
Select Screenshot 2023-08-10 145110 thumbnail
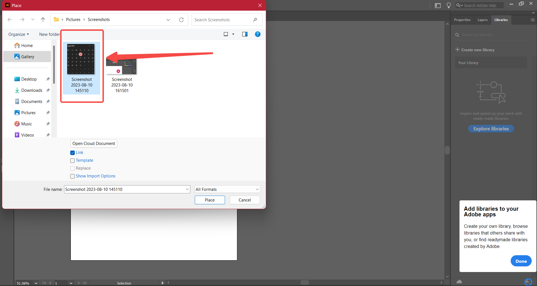(81, 68)
